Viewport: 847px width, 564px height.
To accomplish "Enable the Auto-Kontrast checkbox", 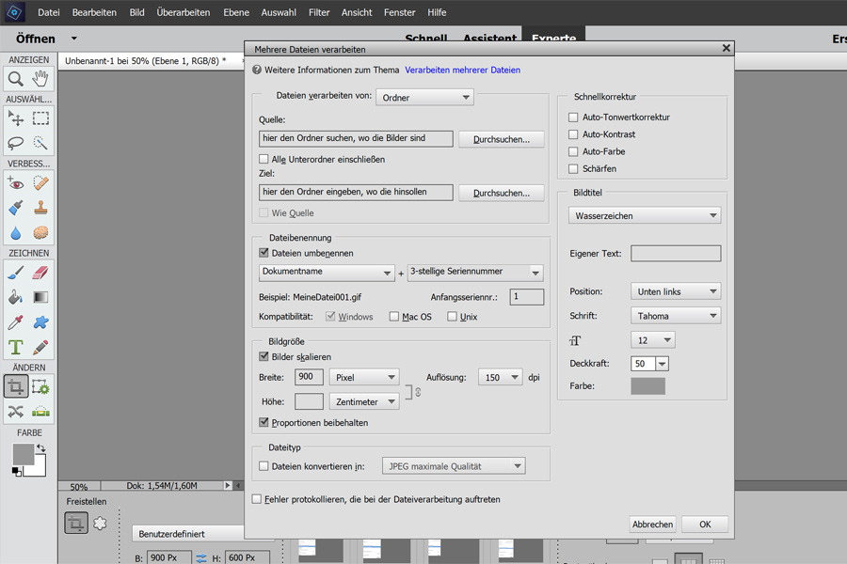I will (x=573, y=134).
